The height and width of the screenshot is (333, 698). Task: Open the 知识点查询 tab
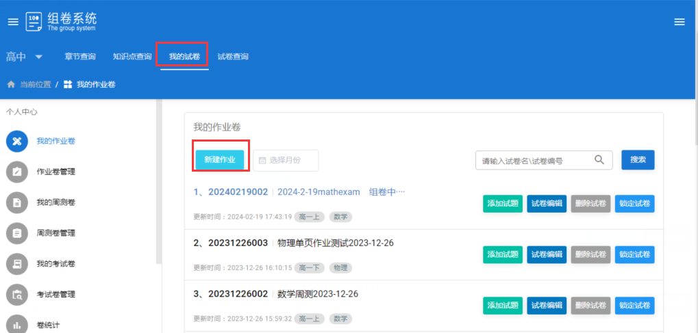[132, 57]
